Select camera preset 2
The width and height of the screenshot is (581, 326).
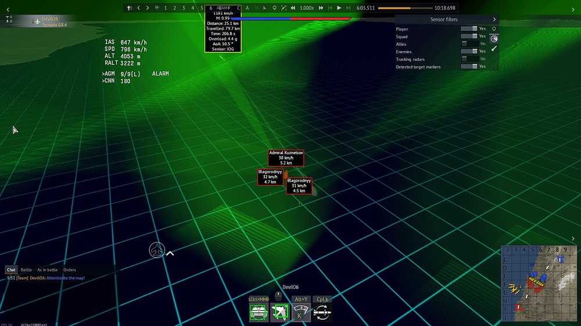pos(174,8)
